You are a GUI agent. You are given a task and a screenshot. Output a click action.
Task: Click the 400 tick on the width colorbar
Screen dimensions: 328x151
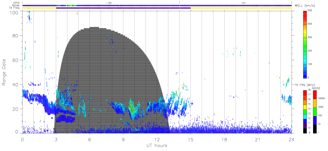[310, 24]
